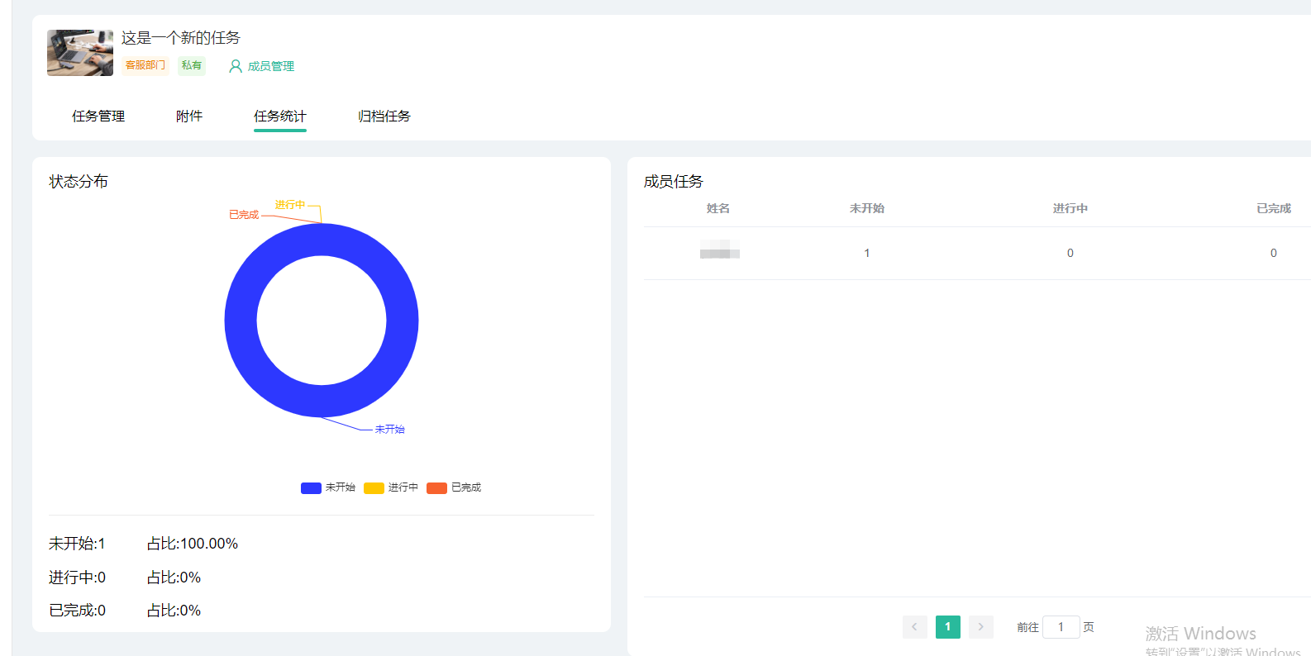Click the blue donut chart ring

240,321
